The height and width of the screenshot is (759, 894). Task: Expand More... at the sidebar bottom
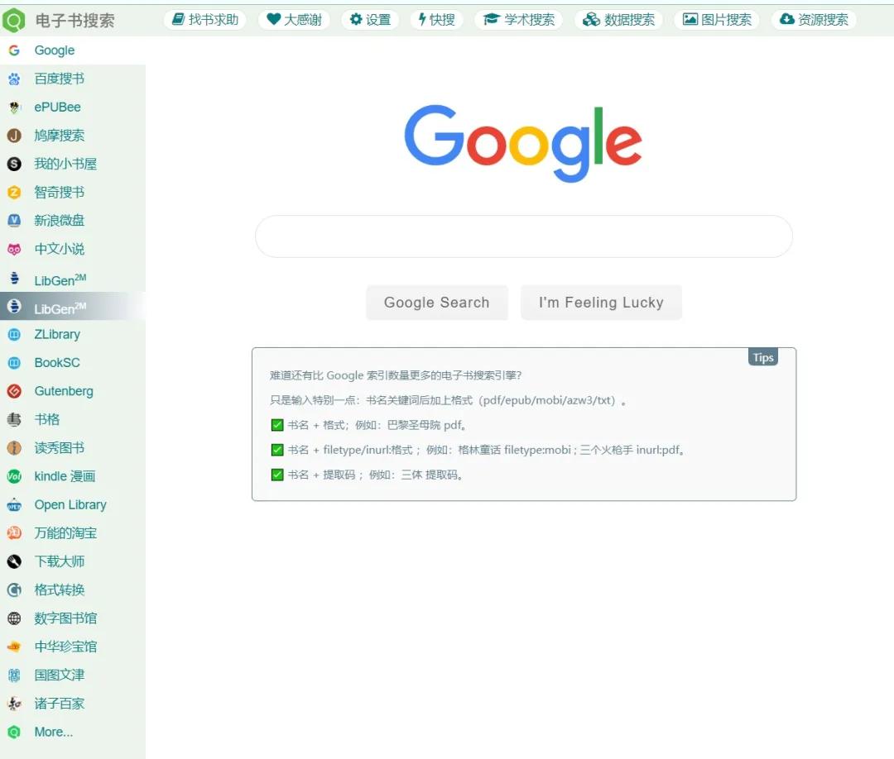52,732
